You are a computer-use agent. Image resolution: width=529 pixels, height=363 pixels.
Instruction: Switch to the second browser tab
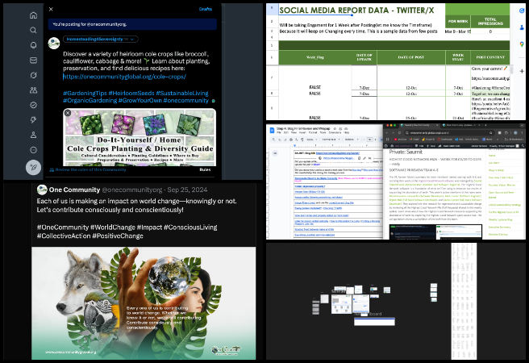click(x=460, y=125)
